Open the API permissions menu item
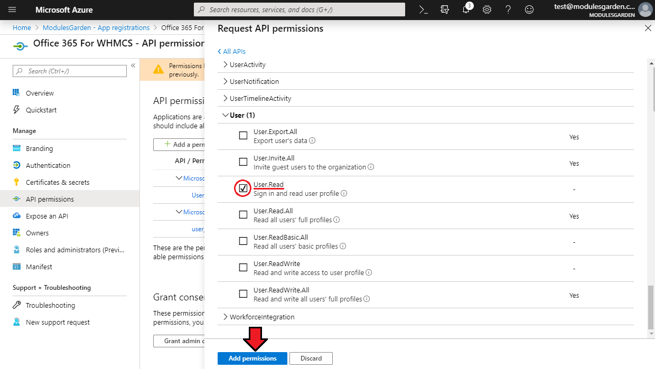Screen dimensions: 655x369 pyautogui.click(x=70, y=199)
